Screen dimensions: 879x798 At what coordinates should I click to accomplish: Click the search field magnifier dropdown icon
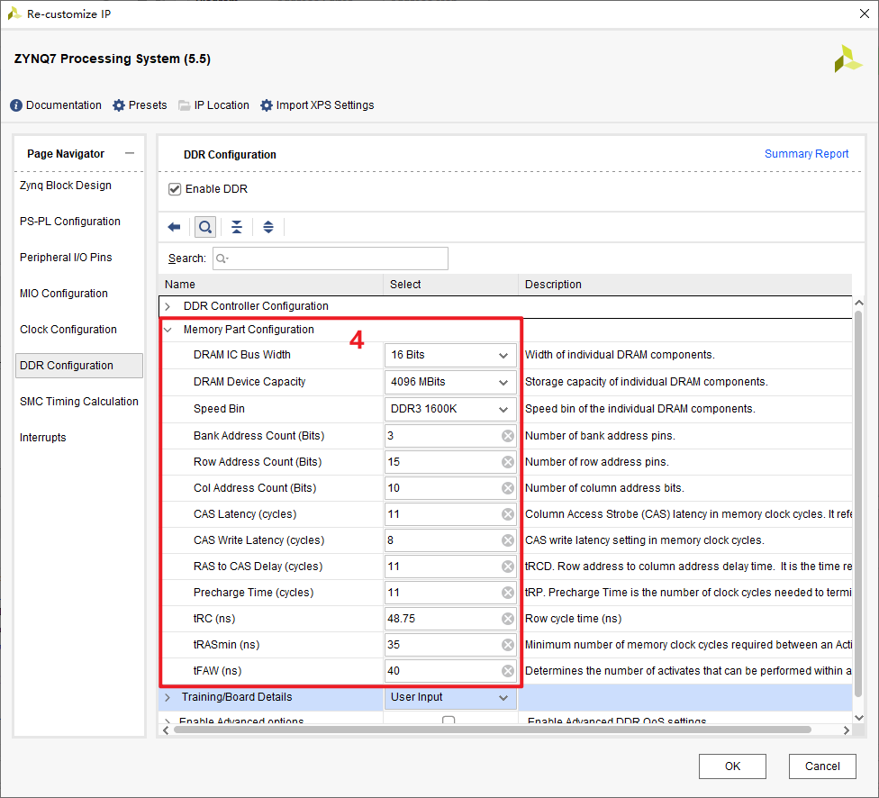coord(222,258)
